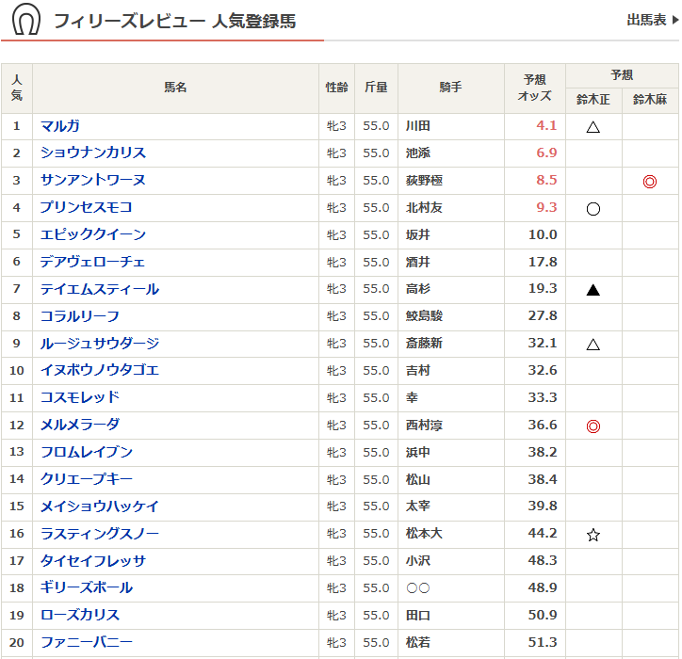The width and height of the screenshot is (682, 659).
Task: Click the red double-circle in サンアントワーヌ's row
Action: coord(649,181)
